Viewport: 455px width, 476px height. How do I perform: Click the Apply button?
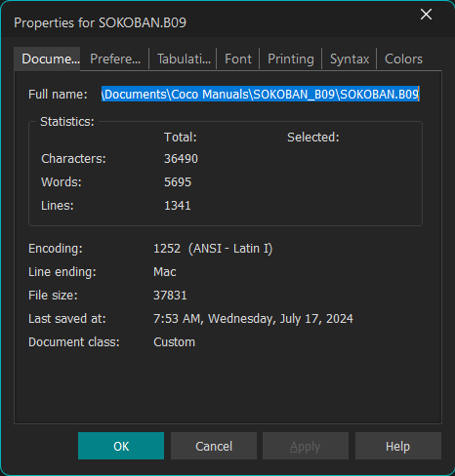[306, 446]
